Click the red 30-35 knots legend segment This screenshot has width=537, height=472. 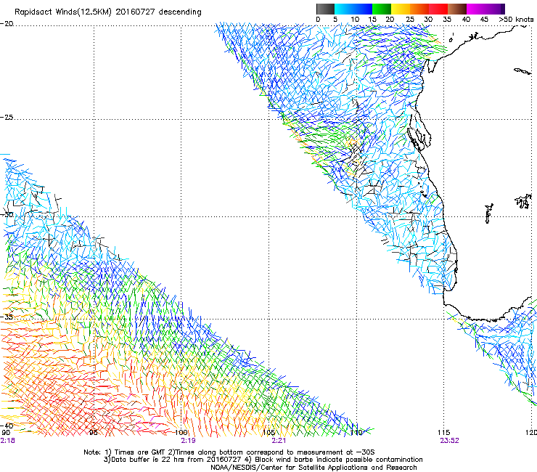[x=438, y=9]
